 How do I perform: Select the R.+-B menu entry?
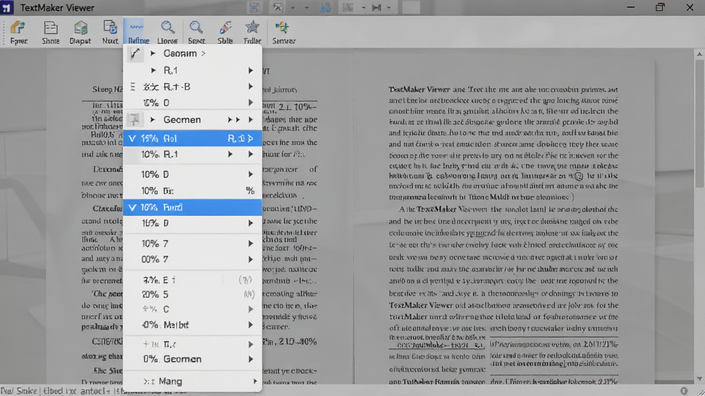pyautogui.click(x=193, y=87)
